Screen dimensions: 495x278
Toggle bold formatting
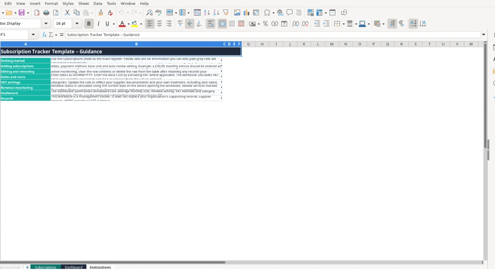coord(89,24)
